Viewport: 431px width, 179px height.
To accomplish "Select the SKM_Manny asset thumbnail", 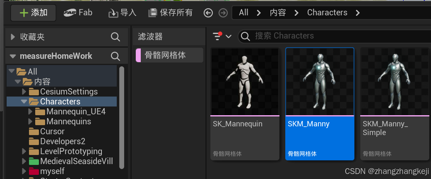I will click(x=320, y=82).
